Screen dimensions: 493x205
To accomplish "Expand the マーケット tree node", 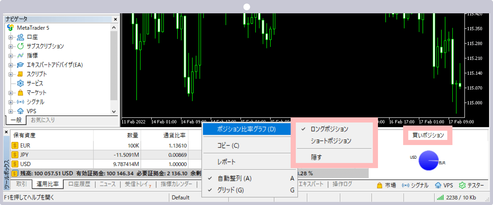I will 11,93.
